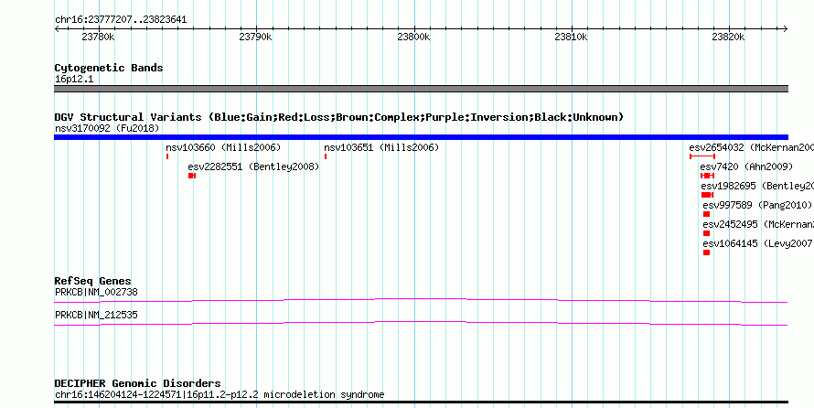Viewport: 814px width, 408px height.
Task: Click the esv2654032 McKernan variant label
Action: point(751,148)
